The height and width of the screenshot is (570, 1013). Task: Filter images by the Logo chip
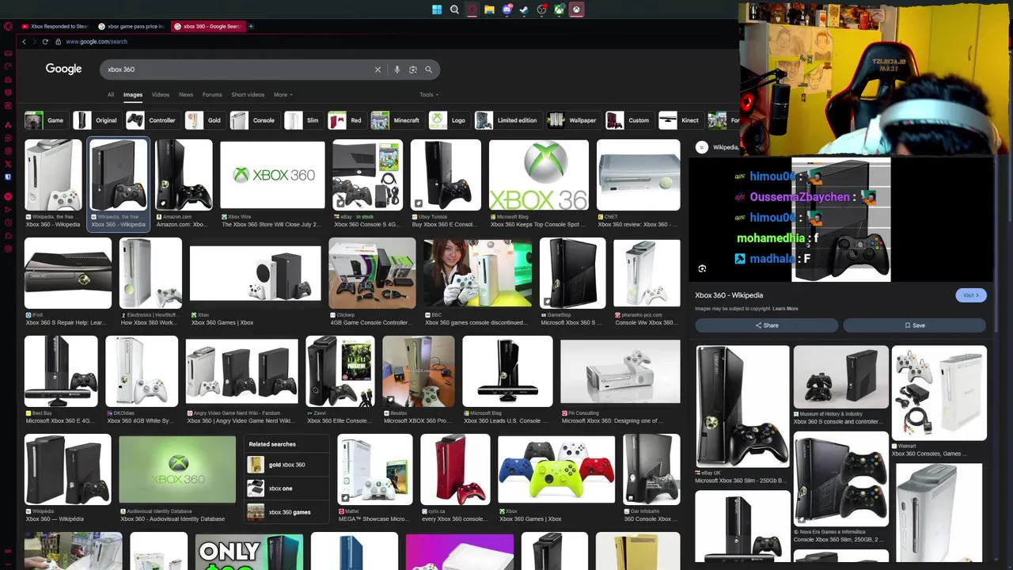coord(448,120)
